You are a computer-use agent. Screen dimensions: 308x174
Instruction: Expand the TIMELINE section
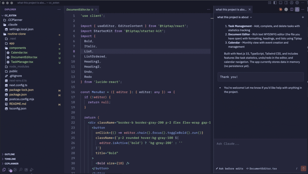[10, 159]
